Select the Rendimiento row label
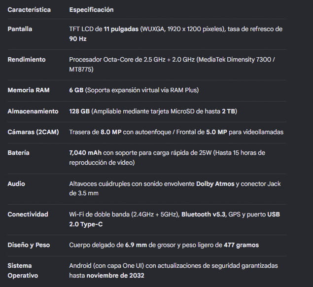313x287 pixels. [27, 60]
